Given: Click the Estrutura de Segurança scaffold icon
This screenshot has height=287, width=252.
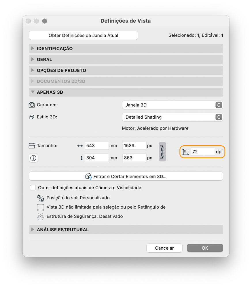Looking at the screenshot, I should point(40,217).
